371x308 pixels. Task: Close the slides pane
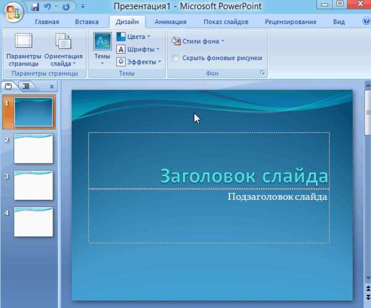coord(52,87)
